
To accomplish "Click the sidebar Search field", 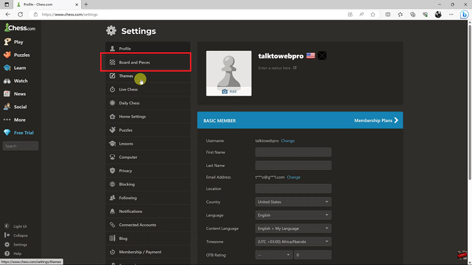I will pyautogui.click(x=21, y=146).
